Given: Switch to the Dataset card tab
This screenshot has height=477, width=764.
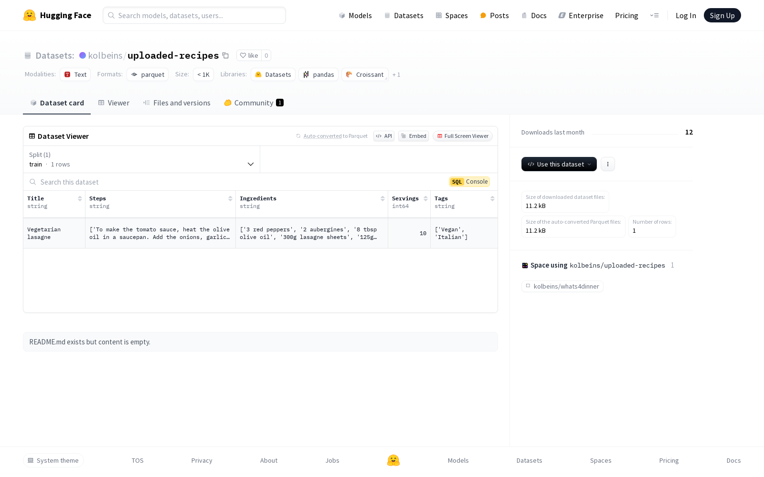Looking at the screenshot, I should coord(57,103).
